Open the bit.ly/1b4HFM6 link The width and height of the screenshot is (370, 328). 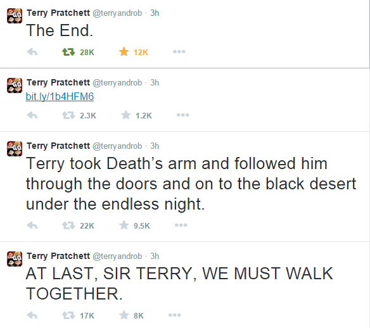pos(60,96)
